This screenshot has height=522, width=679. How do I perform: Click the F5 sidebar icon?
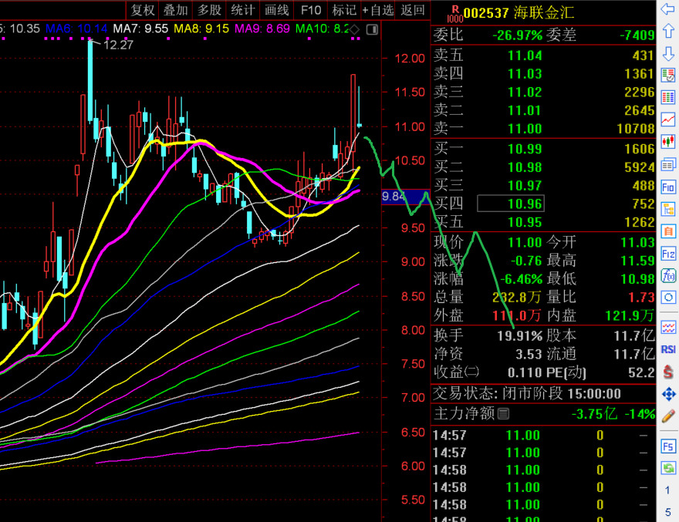tap(667, 446)
